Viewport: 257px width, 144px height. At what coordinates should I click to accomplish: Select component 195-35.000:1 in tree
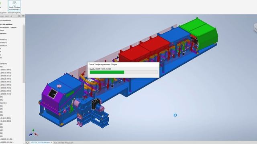pos(6,79)
